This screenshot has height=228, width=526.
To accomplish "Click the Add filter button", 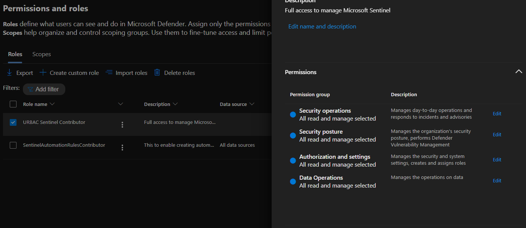I will point(44,89).
